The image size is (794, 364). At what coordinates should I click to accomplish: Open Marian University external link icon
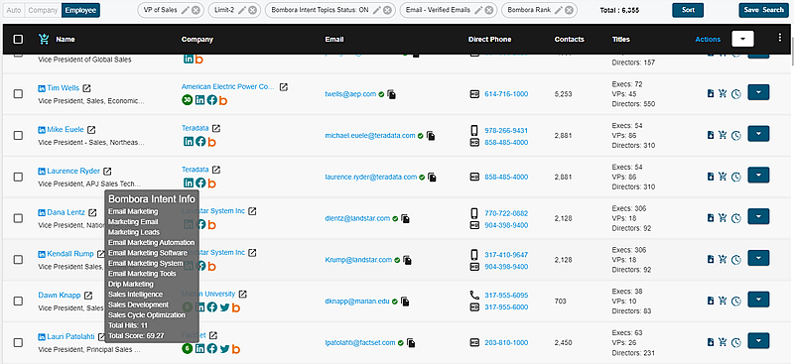point(243,294)
